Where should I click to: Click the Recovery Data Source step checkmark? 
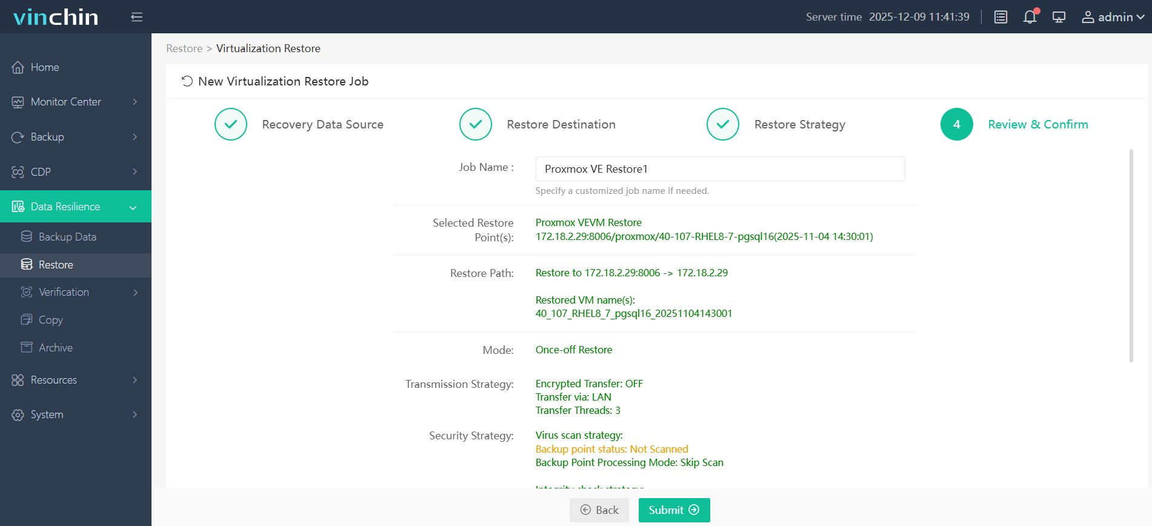(x=231, y=124)
